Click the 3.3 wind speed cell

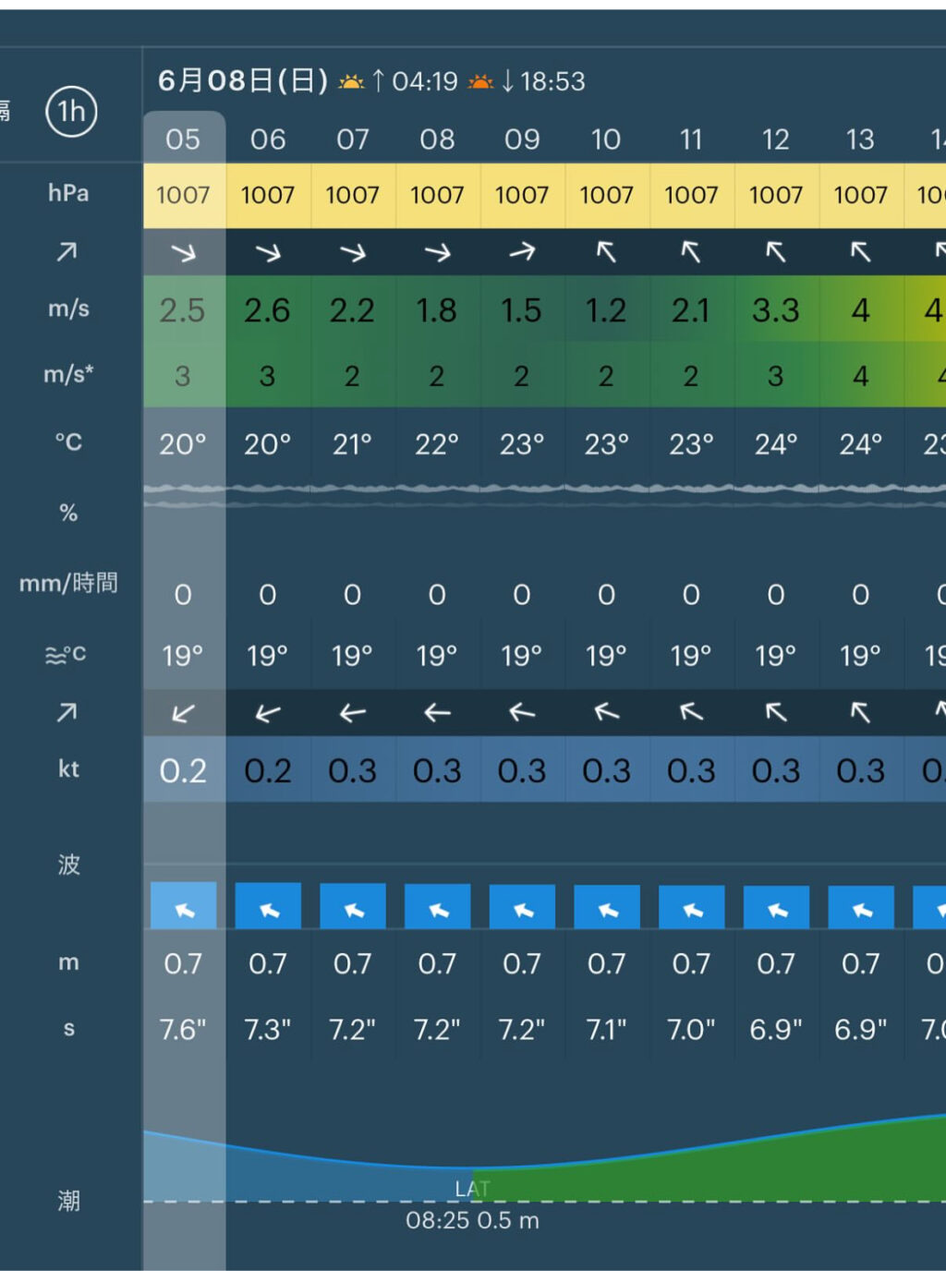point(775,310)
